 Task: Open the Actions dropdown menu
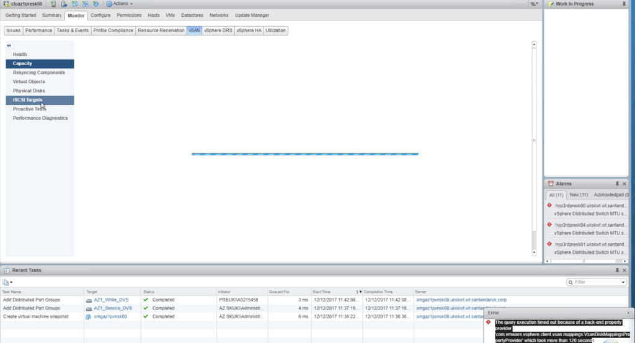coord(120,4)
